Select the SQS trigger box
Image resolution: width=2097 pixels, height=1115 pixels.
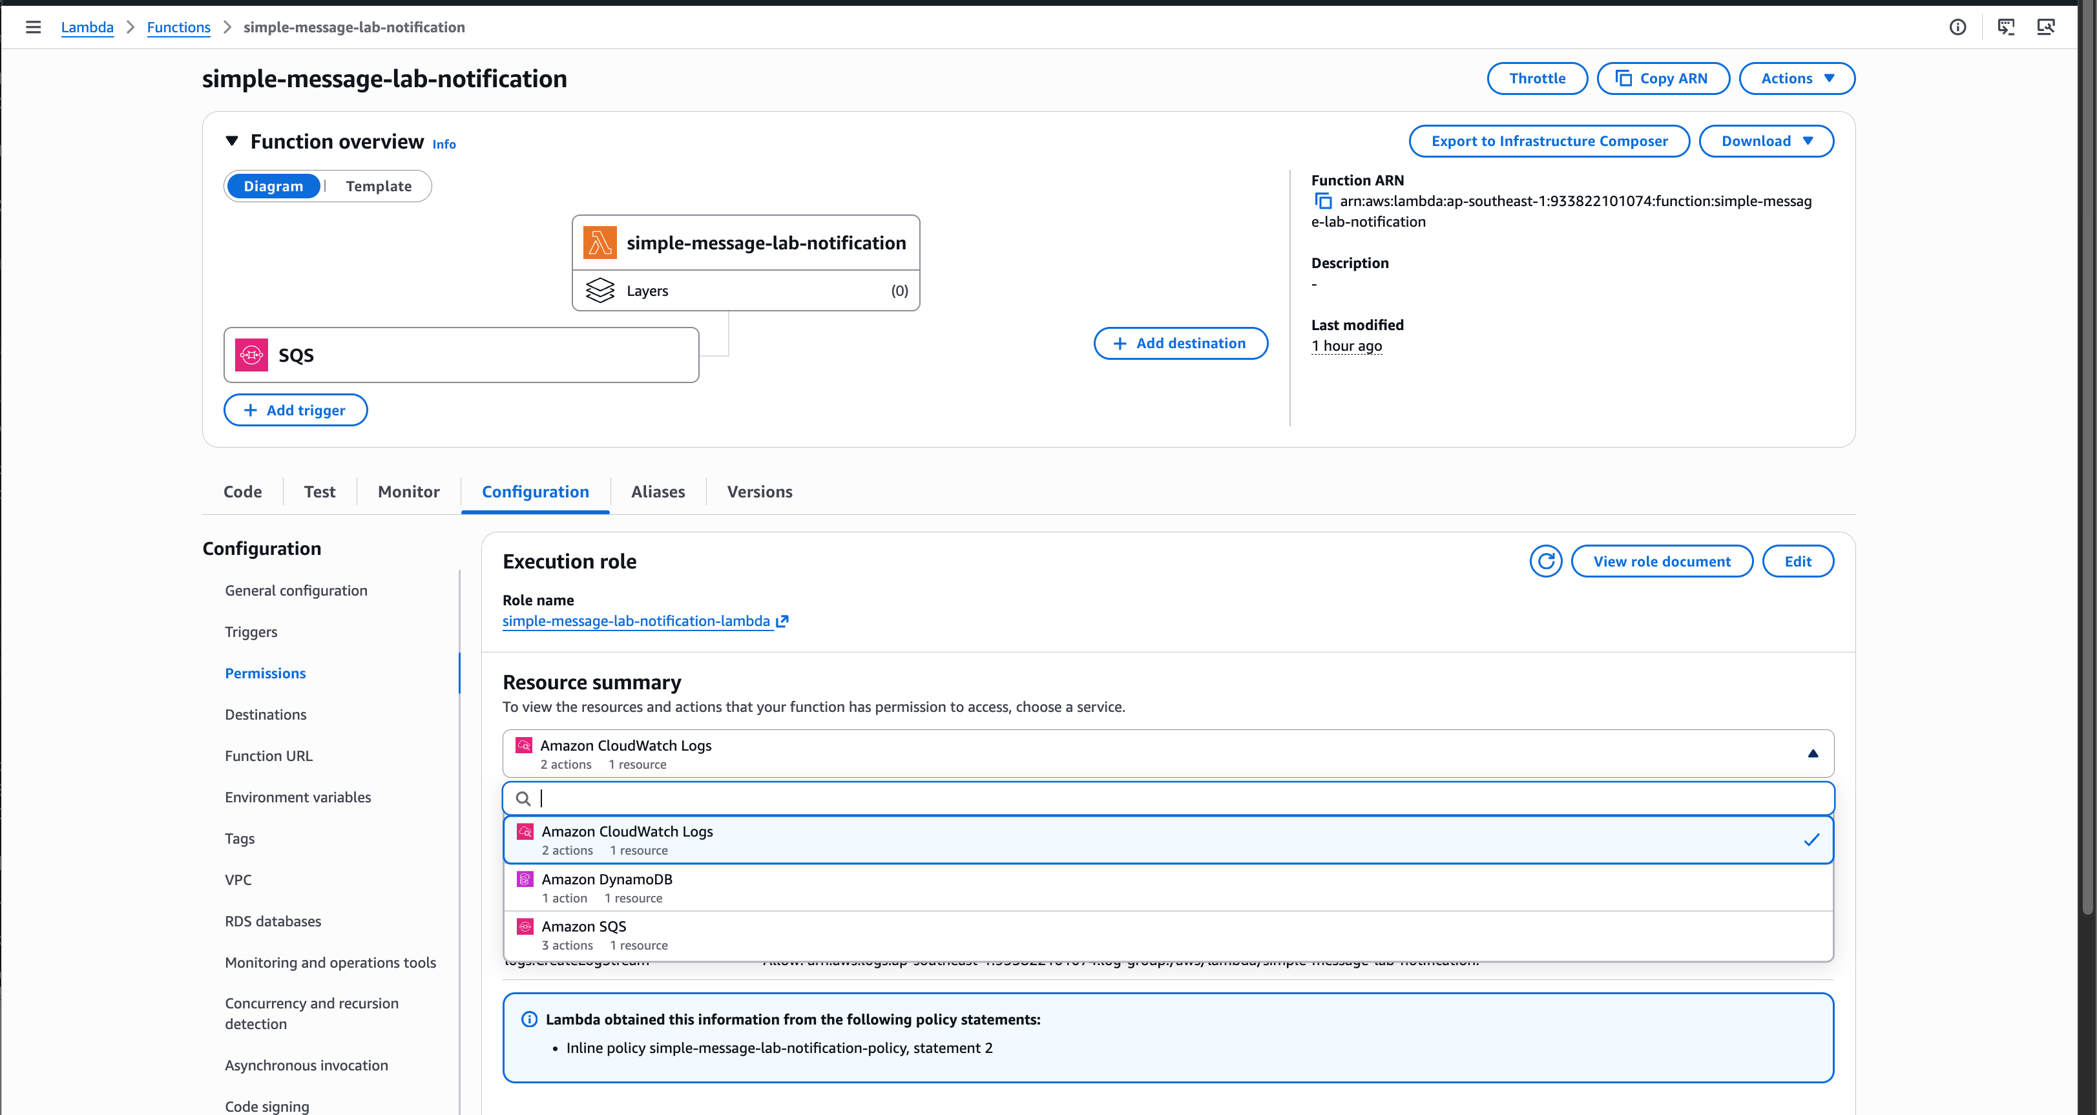pos(461,355)
